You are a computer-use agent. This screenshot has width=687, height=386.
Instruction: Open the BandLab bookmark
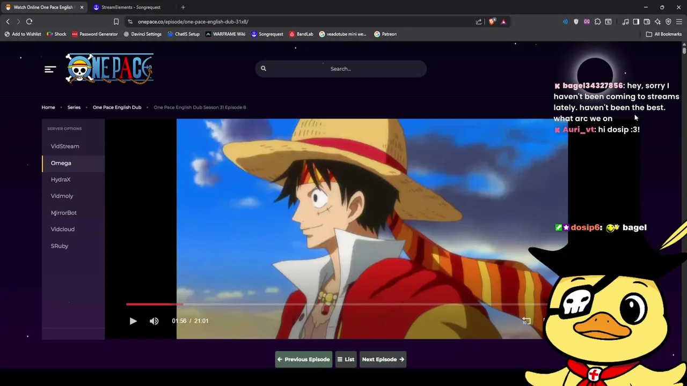click(x=301, y=34)
